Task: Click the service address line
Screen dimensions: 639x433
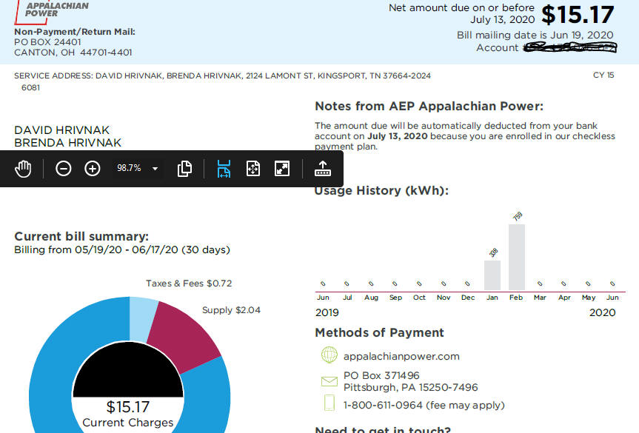Action: coord(223,75)
